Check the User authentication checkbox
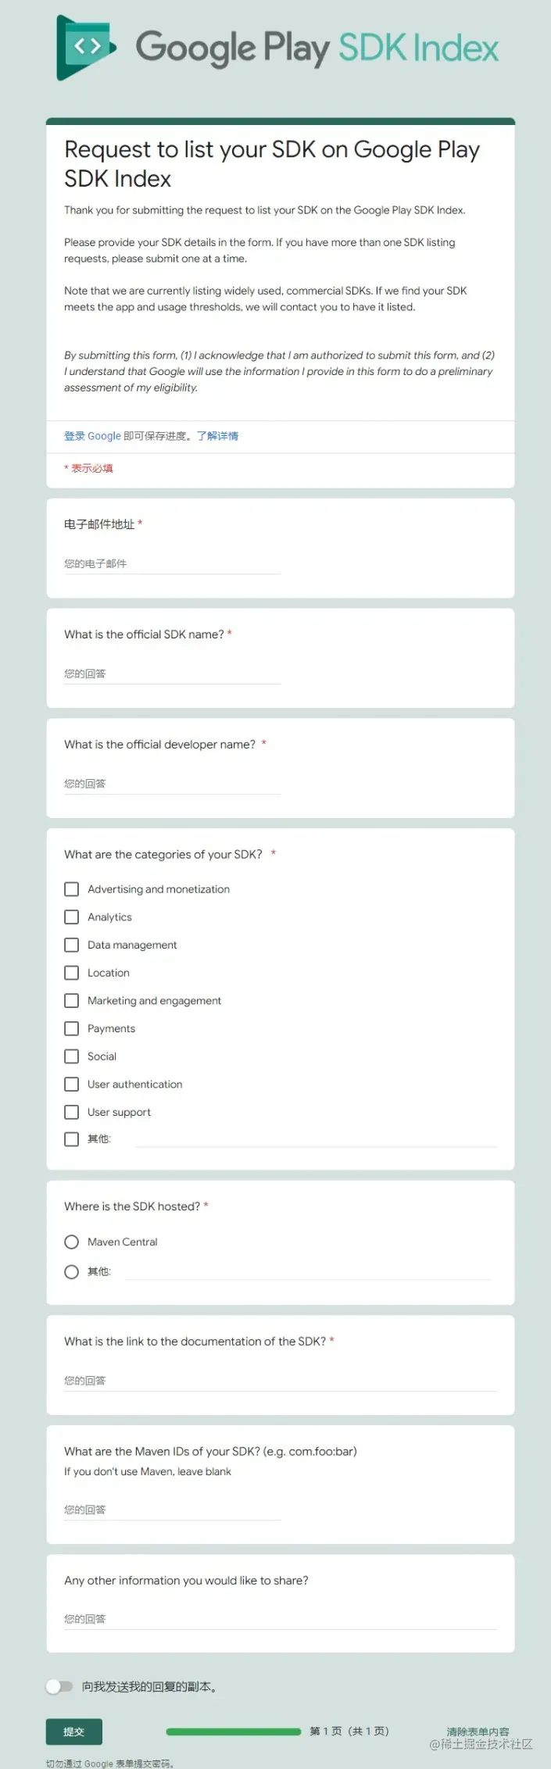The height and width of the screenshot is (1769, 551). point(71,1084)
